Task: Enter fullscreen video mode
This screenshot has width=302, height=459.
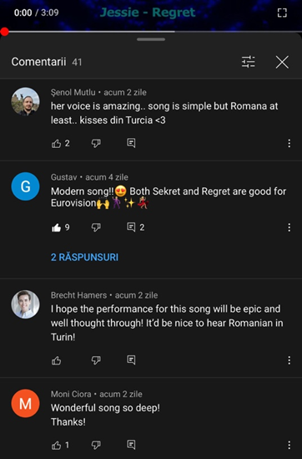Action: click(282, 13)
